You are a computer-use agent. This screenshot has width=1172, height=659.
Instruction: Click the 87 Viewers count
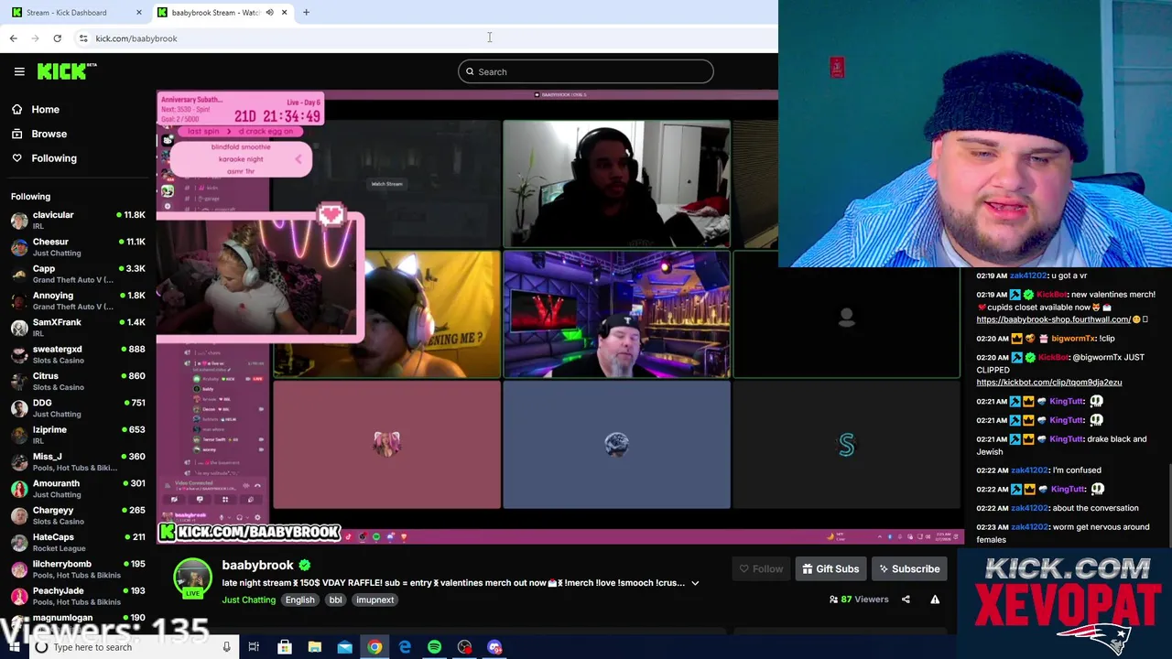[x=858, y=600]
